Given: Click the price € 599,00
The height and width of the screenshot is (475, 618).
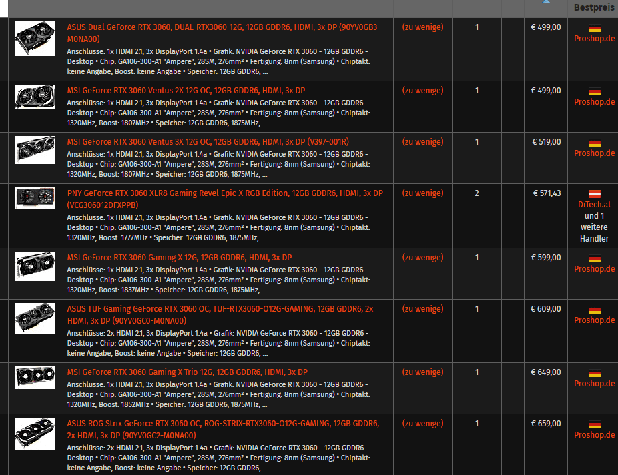Looking at the screenshot, I should (545, 258).
